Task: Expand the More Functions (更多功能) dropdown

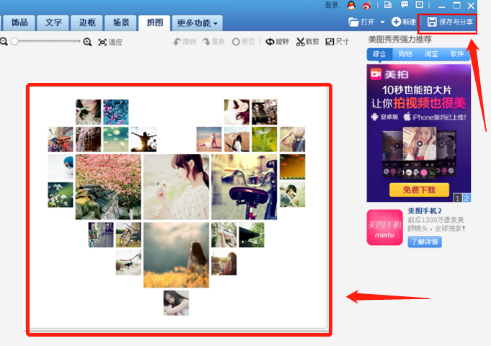Action: pyautogui.click(x=198, y=23)
